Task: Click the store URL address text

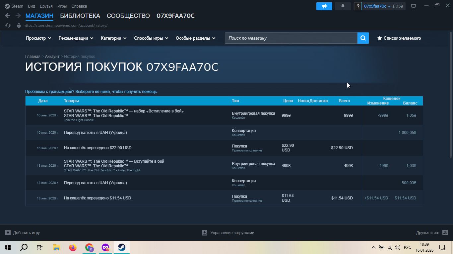Action: click(65, 25)
